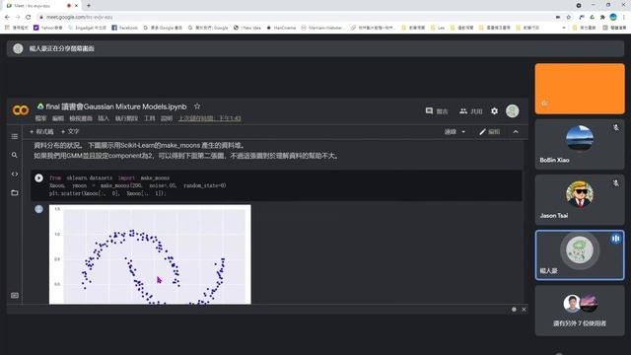The image size is (631, 355).
Task: Click the presenter avatar in the sharing banner
Action: (x=18, y=48)
